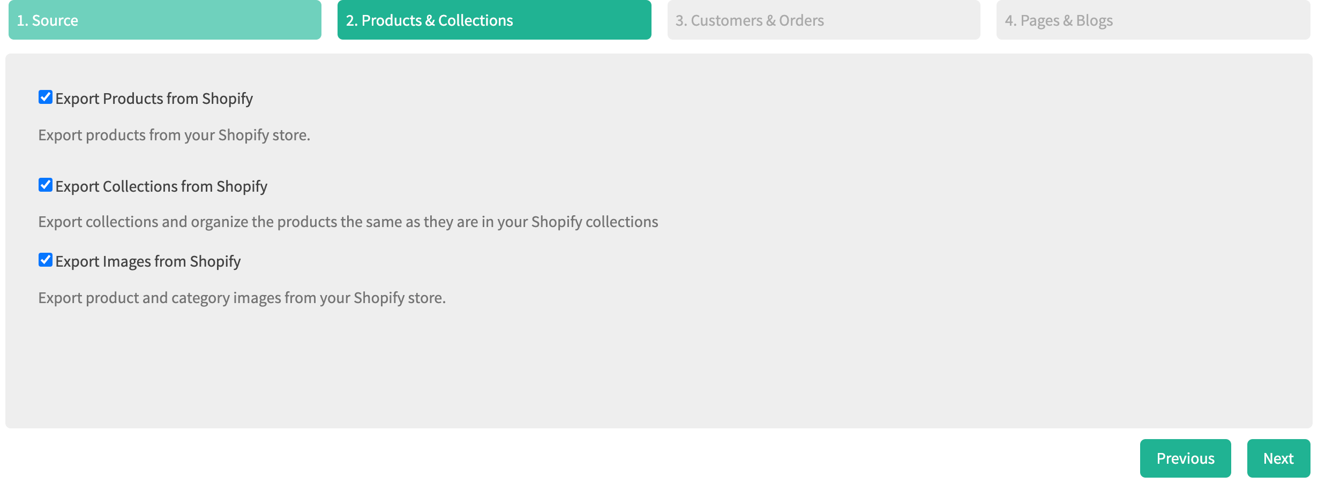Jump to the Pages & Blogs step
This screenshot has height=483, width=1318.
click(1153, 20)
